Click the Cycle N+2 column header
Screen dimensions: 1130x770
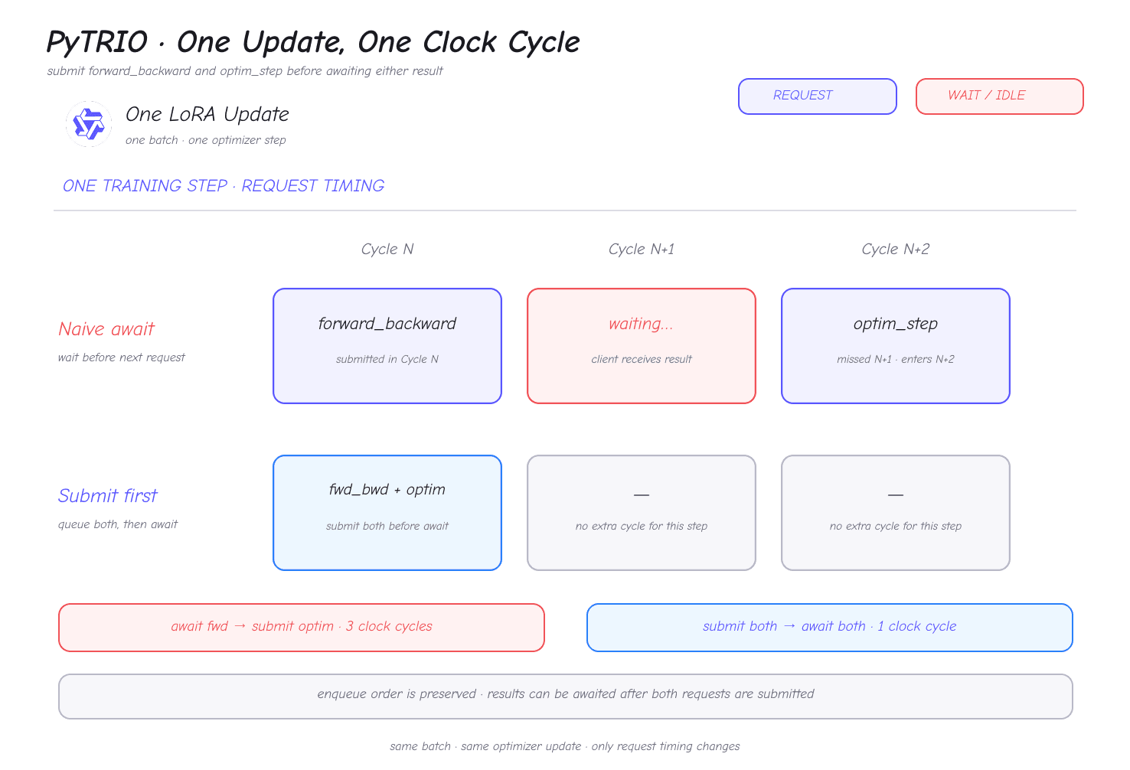(x=896, y=249)
